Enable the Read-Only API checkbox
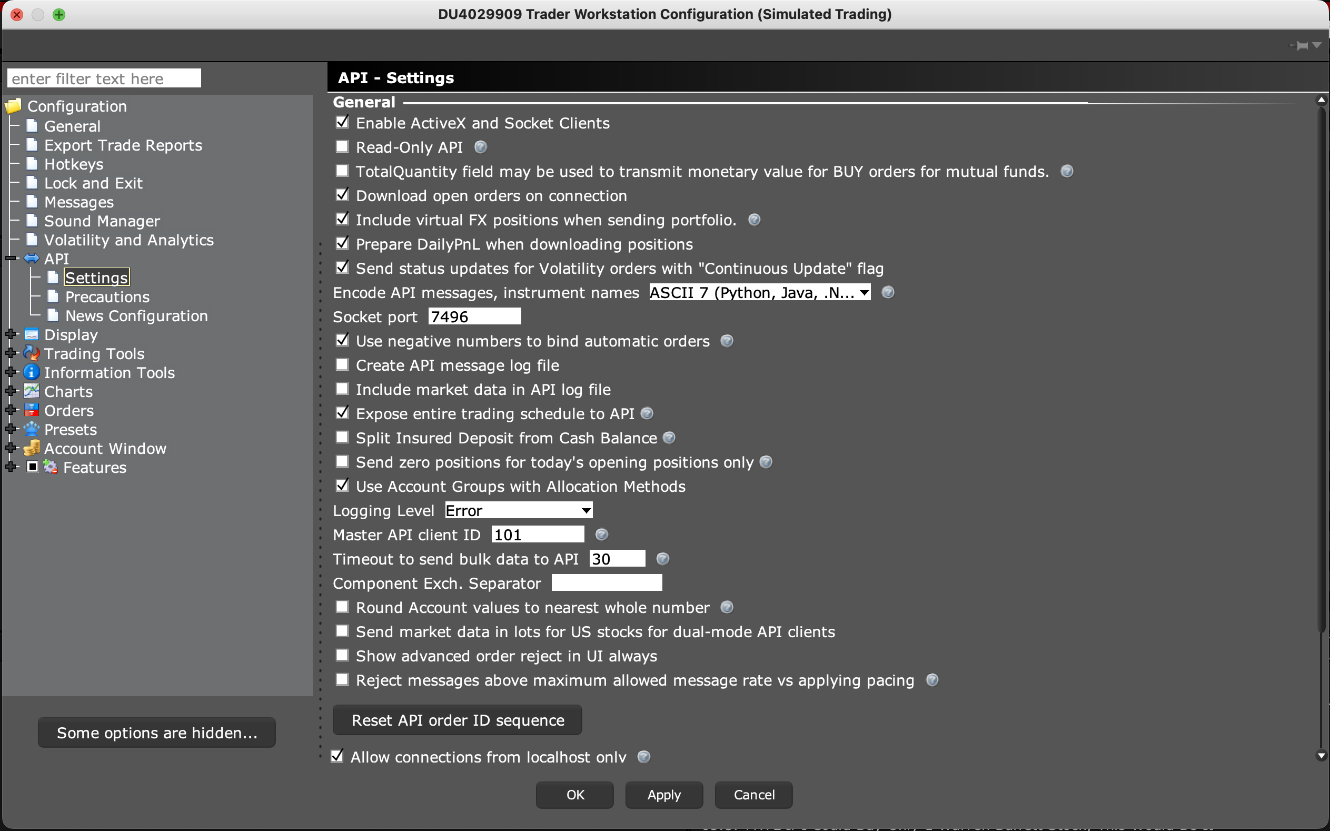Screen dimensions: 1330x831 342,147
